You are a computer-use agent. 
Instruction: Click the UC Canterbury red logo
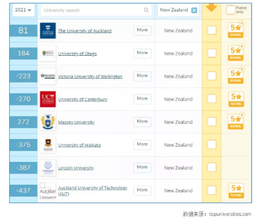pos(48,99)
